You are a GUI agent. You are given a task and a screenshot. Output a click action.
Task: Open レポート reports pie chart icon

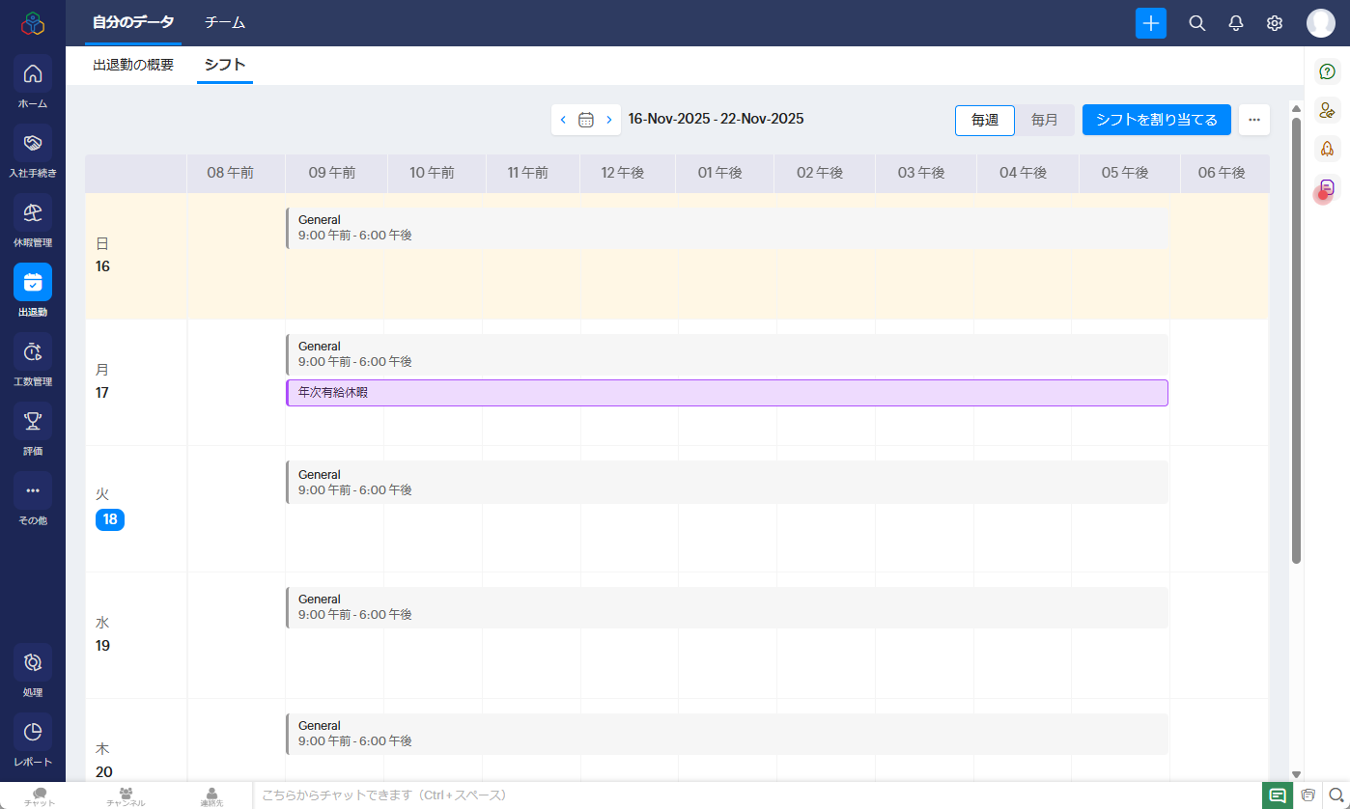(33, 733)
